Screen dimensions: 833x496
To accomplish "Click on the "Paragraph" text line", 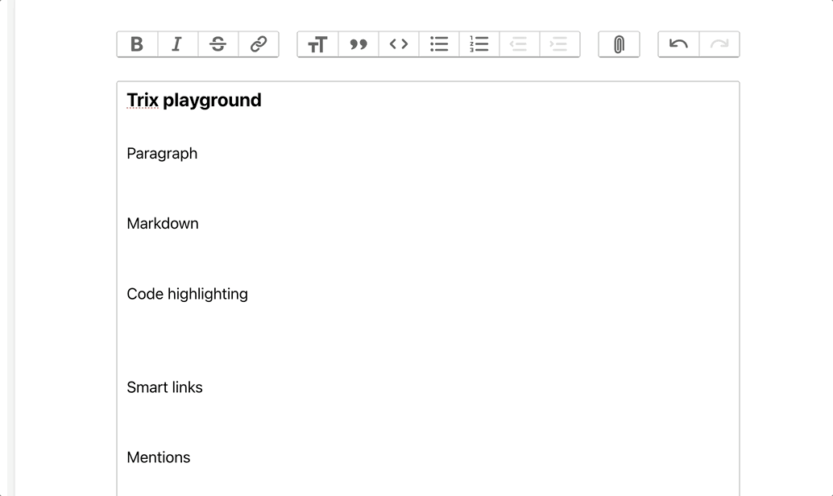I will click(x=162, y=154).
